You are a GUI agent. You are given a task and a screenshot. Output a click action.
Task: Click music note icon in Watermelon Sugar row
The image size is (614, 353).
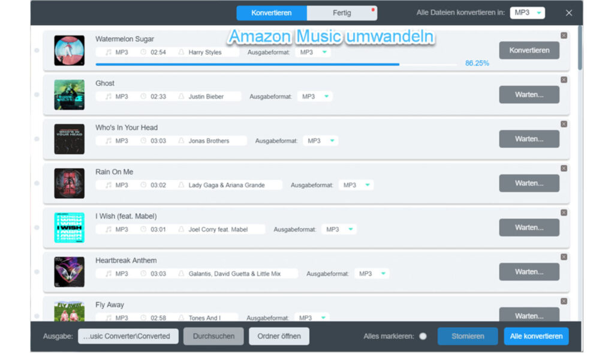point(109,52)
